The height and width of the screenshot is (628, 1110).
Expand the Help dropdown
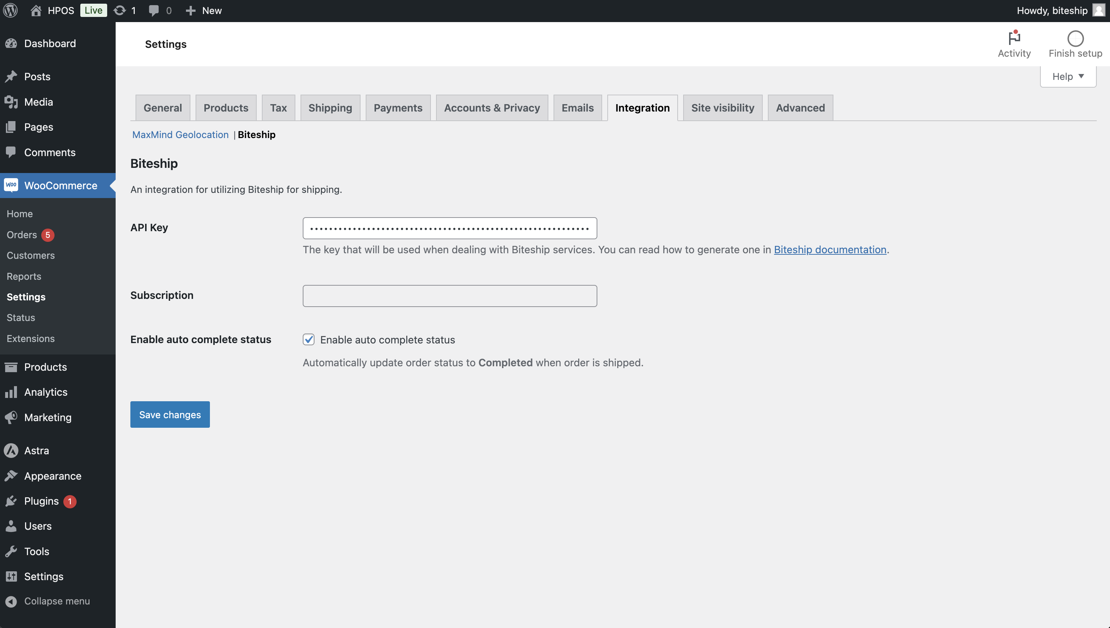pyautogui.click(x=1068, y=76)
